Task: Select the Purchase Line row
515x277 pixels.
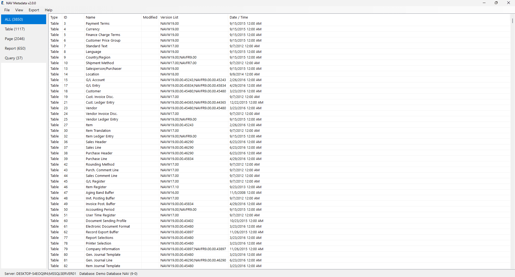Action: pyautogui.click(x=279, y=159)
